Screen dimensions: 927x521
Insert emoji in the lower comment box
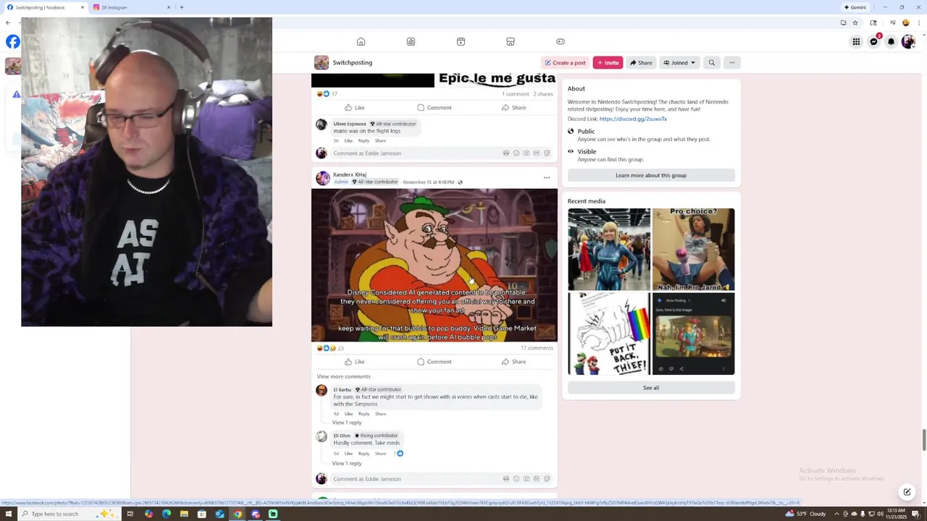pyautogui.click(x=516, y=479)
